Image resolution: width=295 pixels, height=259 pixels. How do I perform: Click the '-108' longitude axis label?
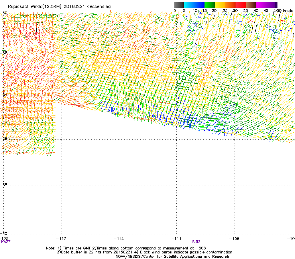234,239
